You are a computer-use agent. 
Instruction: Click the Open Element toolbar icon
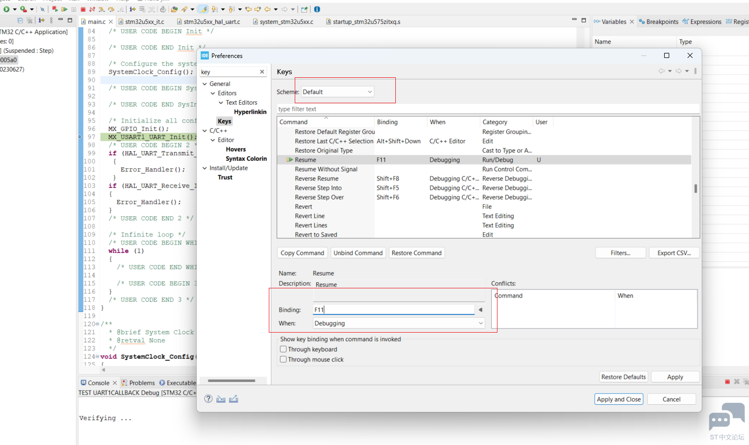point(174,9)
